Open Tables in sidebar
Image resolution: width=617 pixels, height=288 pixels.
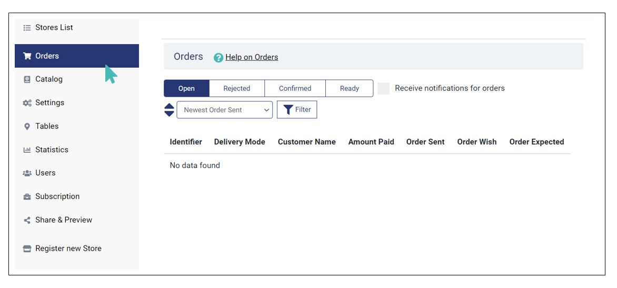(x=77, y=126)
